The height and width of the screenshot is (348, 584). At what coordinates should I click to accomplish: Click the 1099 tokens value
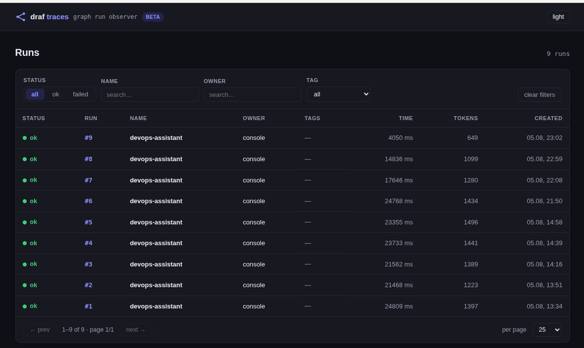[x=471, y=159]
